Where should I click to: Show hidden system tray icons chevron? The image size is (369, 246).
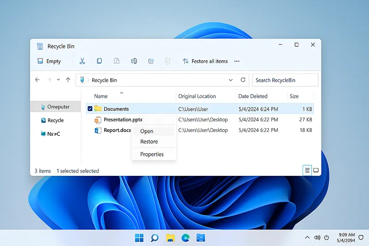tap(307, 238)
